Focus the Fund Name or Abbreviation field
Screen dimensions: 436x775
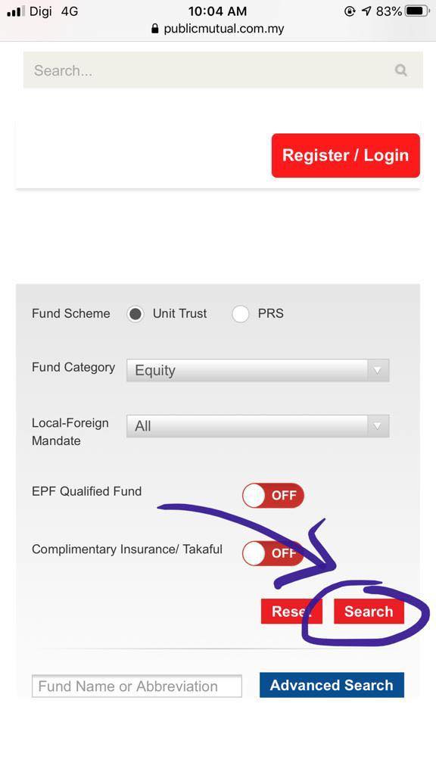pyautogui.click(x=137, y=686)
